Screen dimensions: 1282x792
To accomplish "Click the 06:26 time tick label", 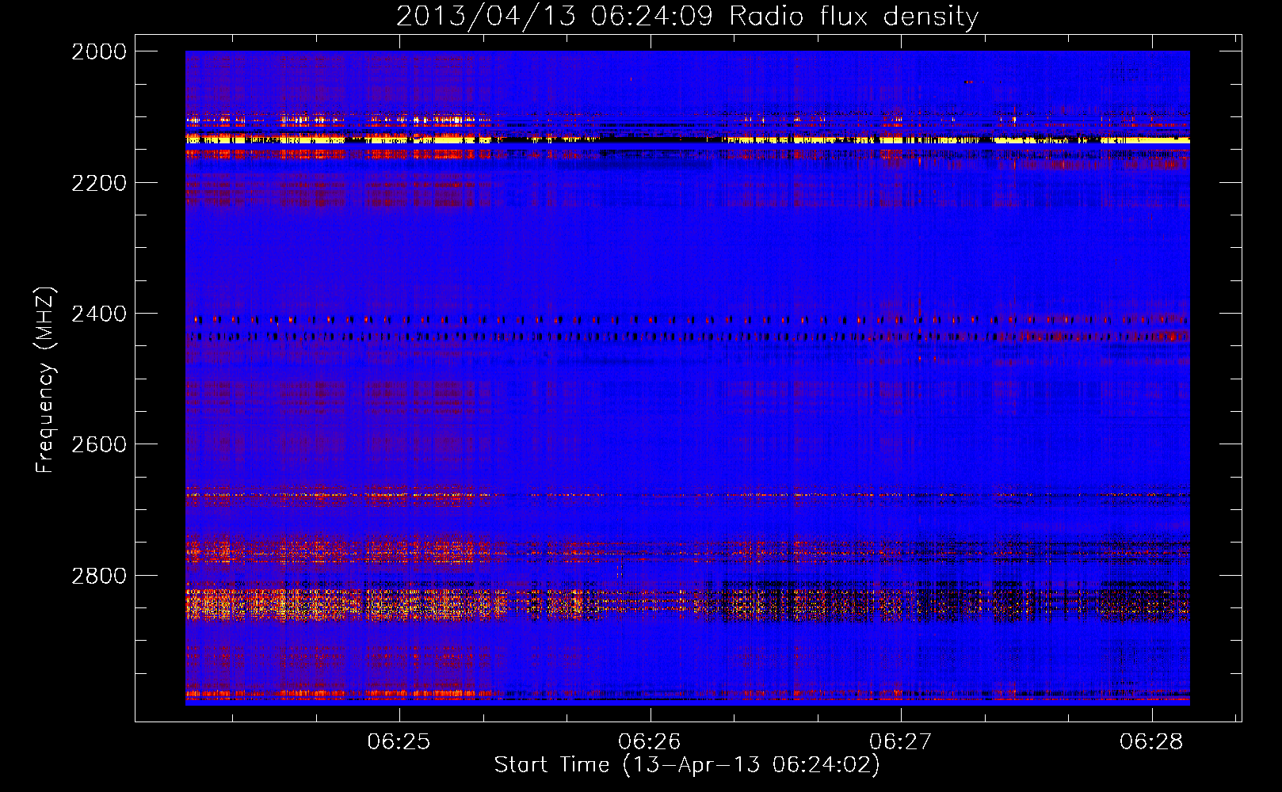I will pos(650,741).
